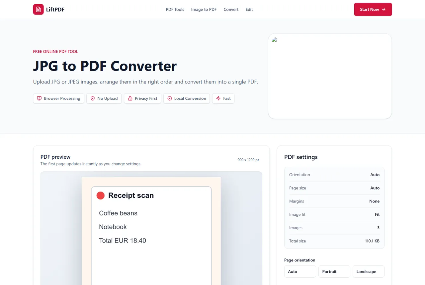Click the No Upload badge text

(108, 98)
